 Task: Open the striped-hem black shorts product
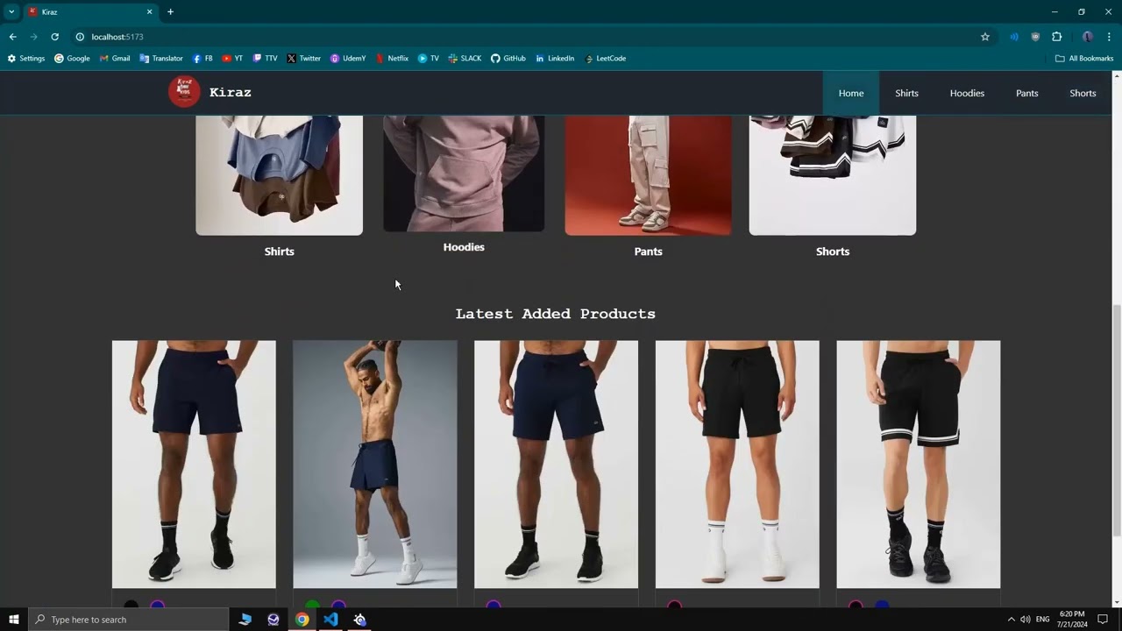[918, 464]
